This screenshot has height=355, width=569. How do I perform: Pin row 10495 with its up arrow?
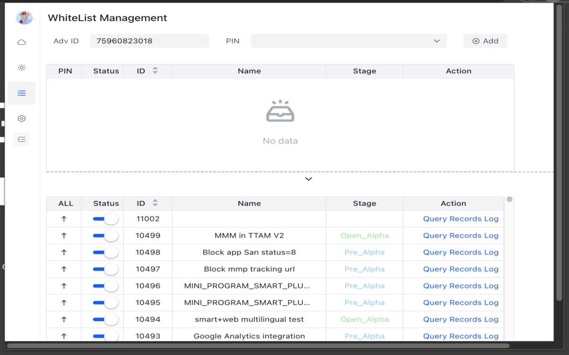[64, 303]
